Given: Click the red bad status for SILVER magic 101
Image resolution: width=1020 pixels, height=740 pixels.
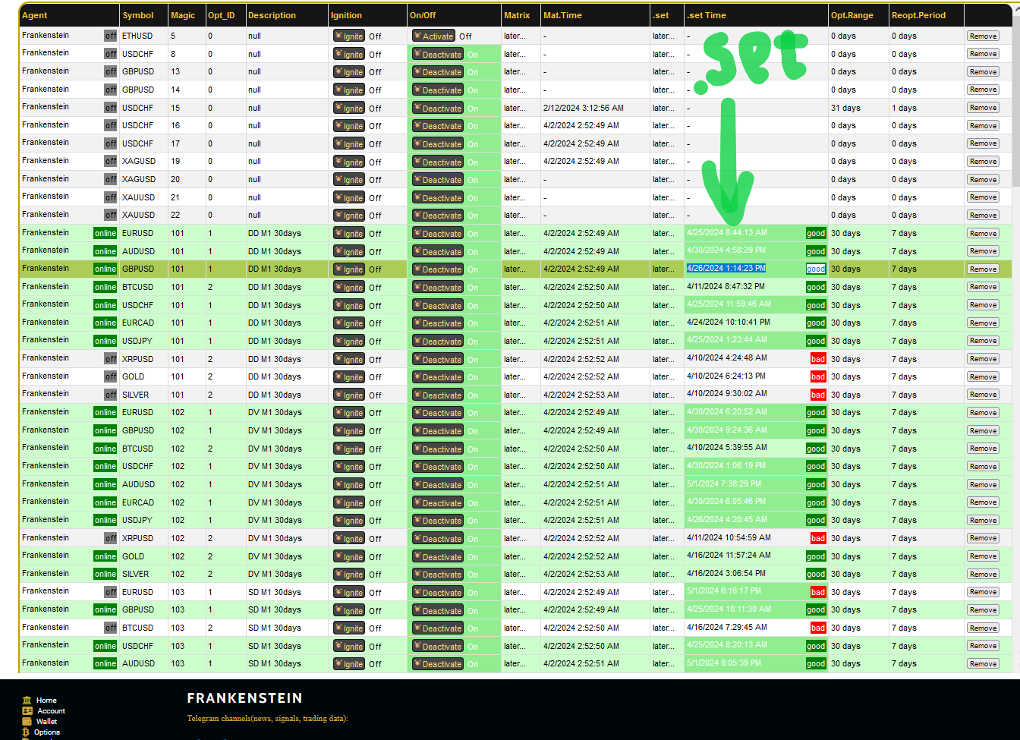Looking at the screenshot, I should (x=817, y=395).
